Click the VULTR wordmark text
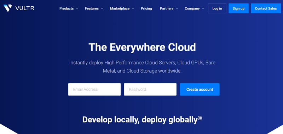 [25, 8]
